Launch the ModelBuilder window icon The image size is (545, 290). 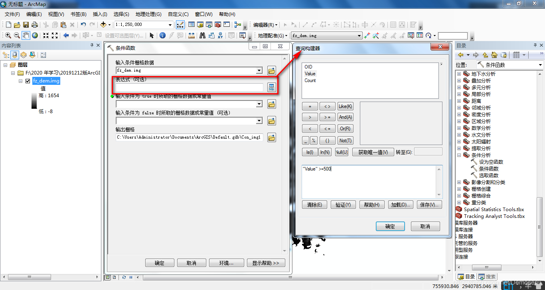(238, 25)
